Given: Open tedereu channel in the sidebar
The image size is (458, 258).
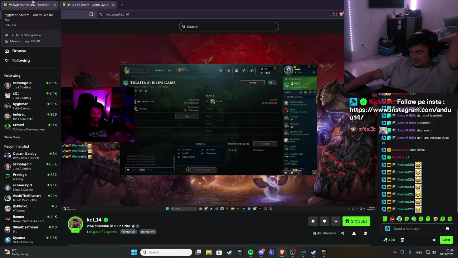Looking at the screenshot, I should point(30,116).
